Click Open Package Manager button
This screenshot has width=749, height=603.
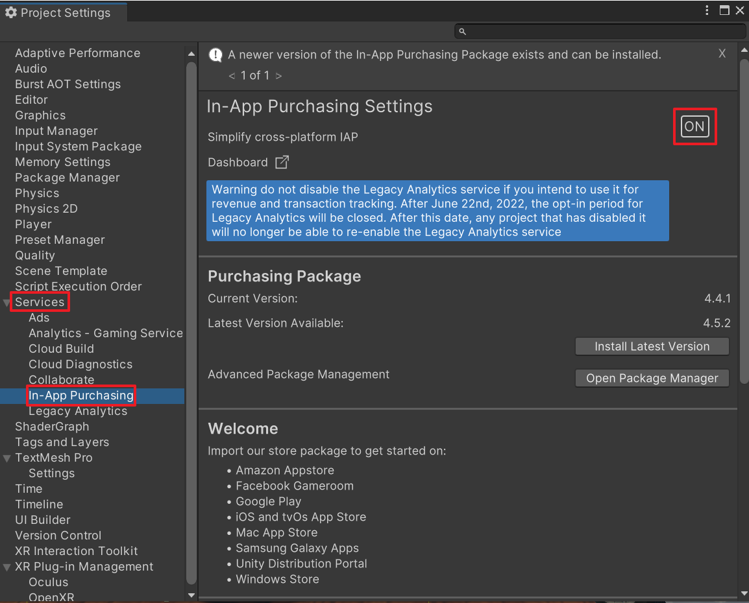click(652, 378)
